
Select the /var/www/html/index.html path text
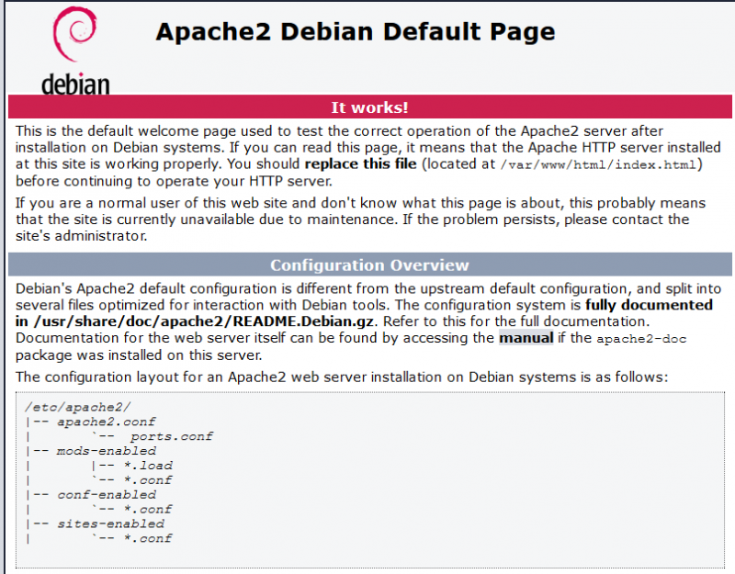(x=598, y=164)
